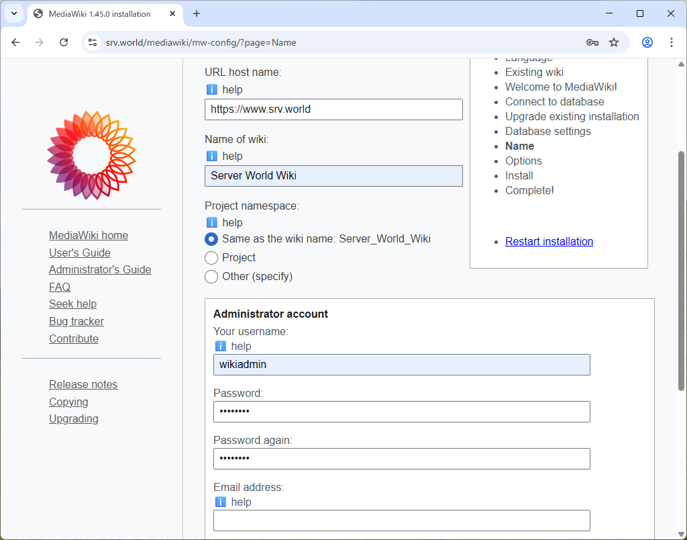The height and width of the screenshot is (540, 687).
Task: Open help for administrator username
Action: pyautogui.click(x=220, y=346)
